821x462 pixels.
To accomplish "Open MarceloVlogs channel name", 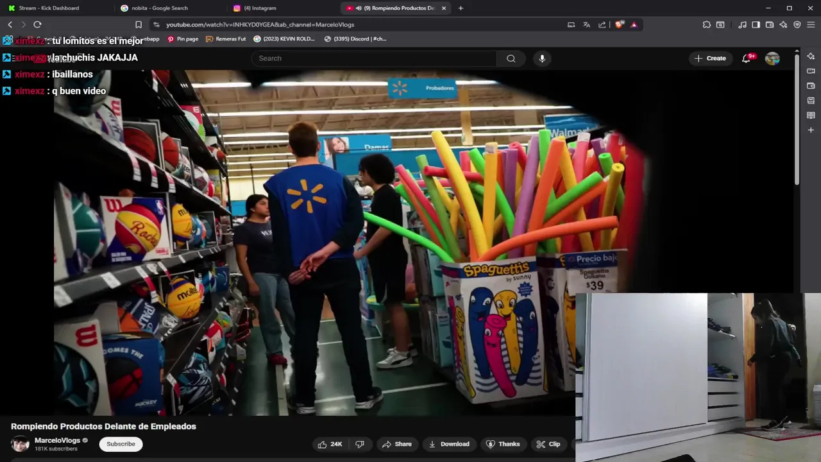I will point(57,440).
